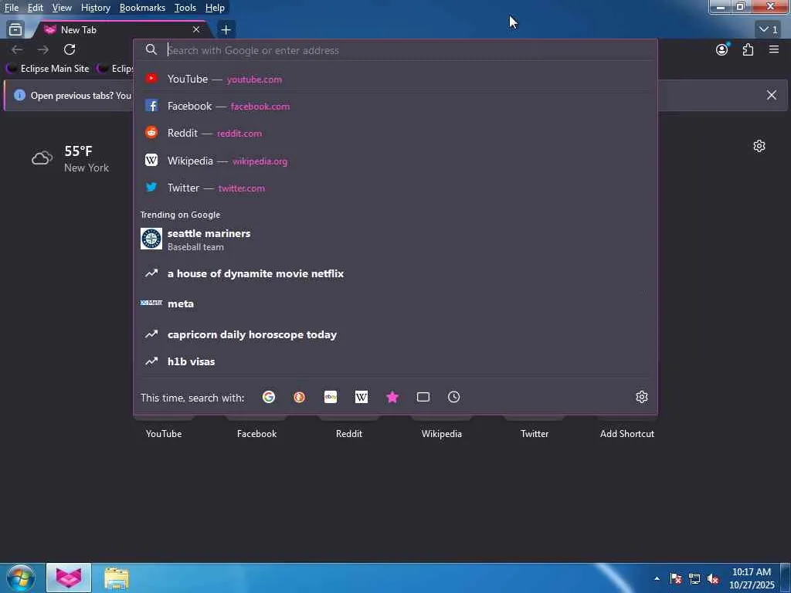Open the Bookmarks menu

pos(142,8)
